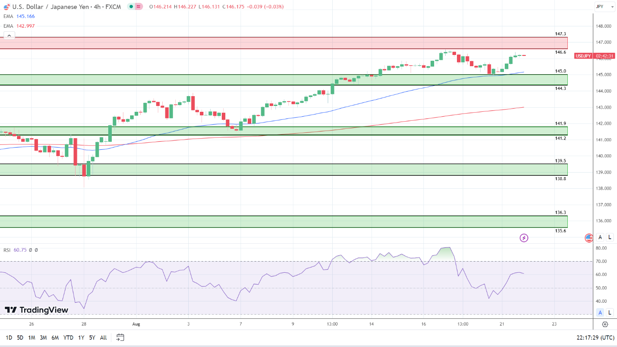Select the 5D date range
The image size is (617, 347).
coord(20,338)
